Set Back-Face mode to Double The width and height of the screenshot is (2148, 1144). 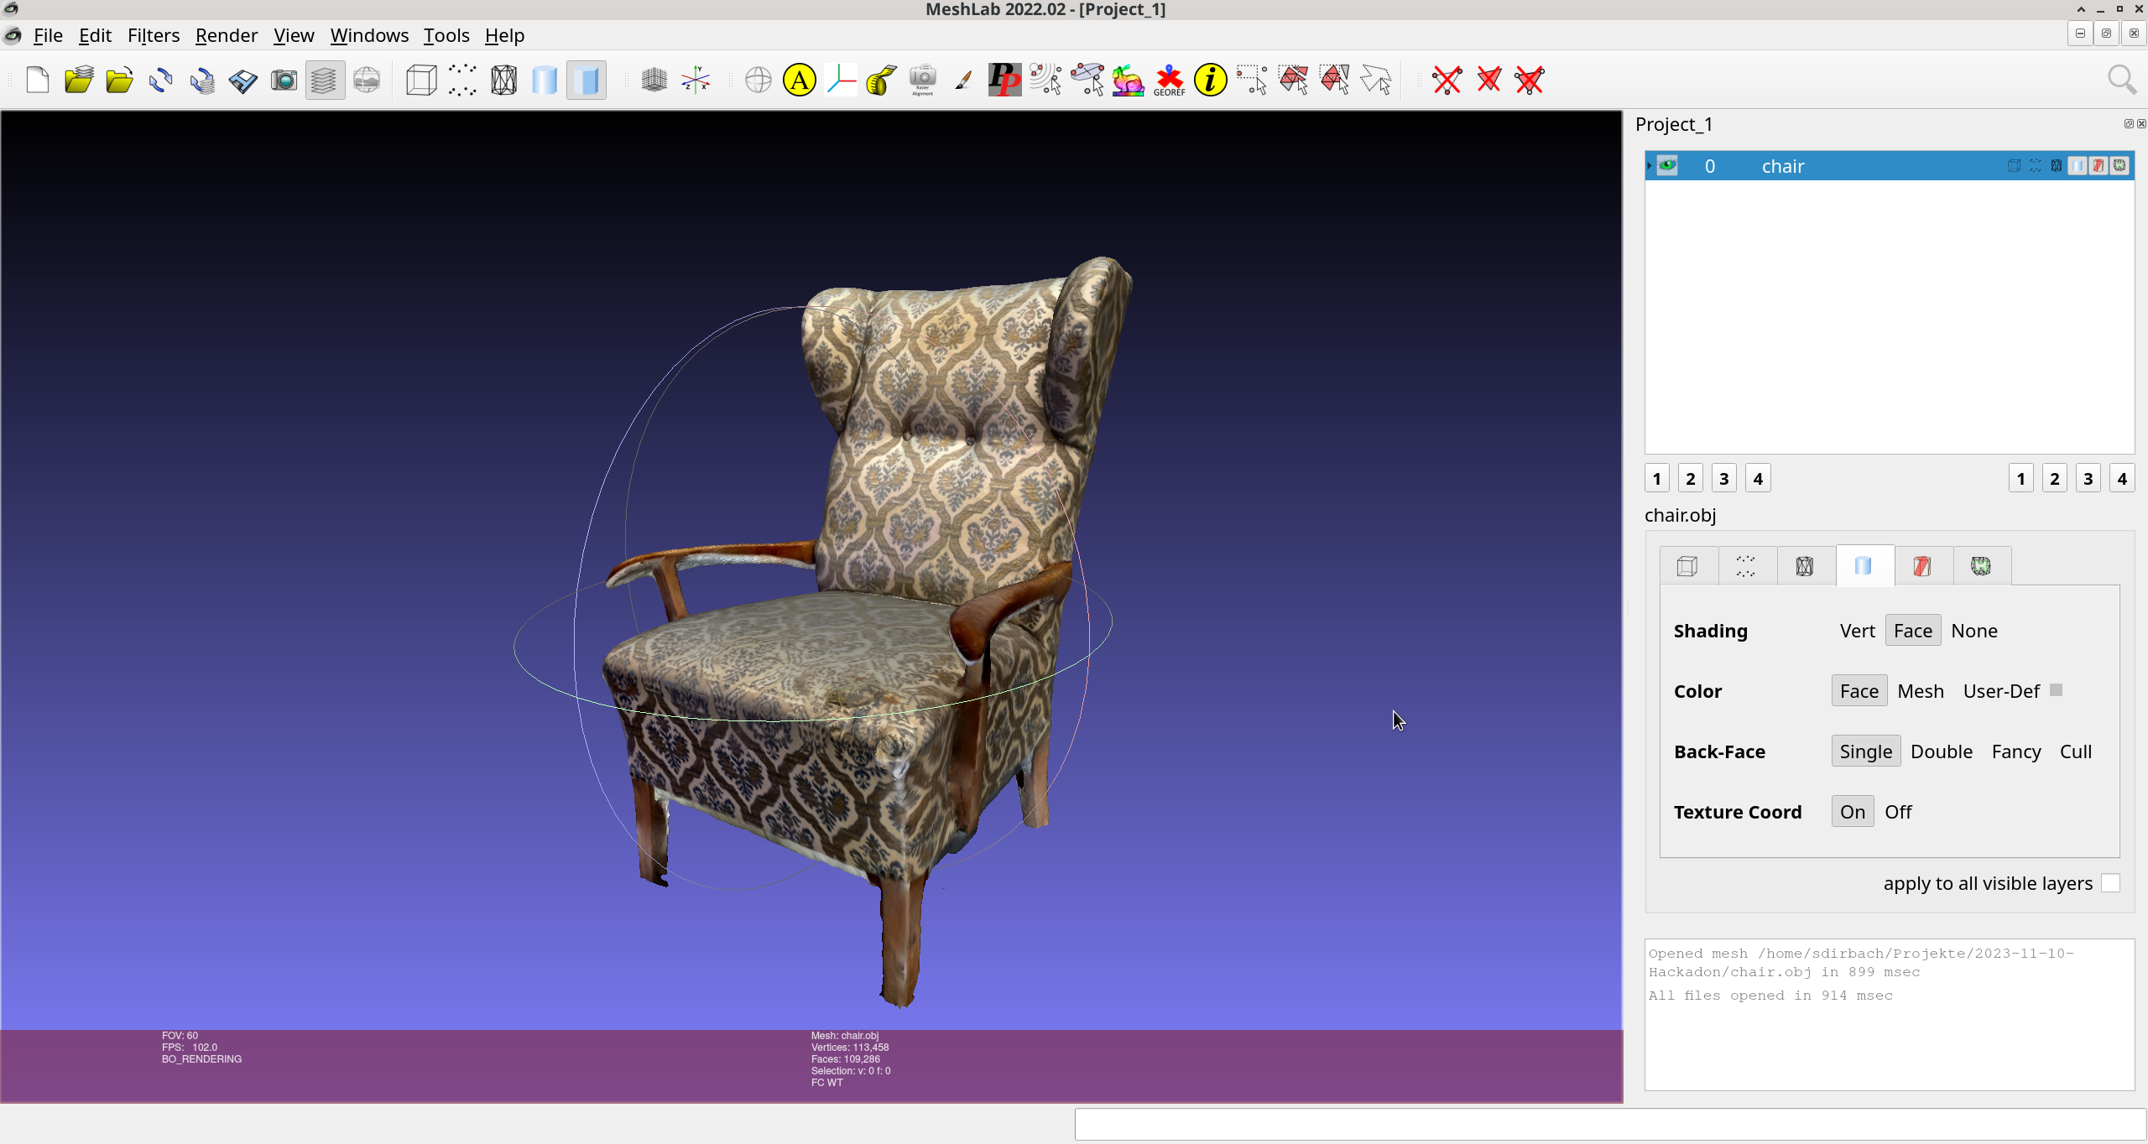pos(1941,751)
